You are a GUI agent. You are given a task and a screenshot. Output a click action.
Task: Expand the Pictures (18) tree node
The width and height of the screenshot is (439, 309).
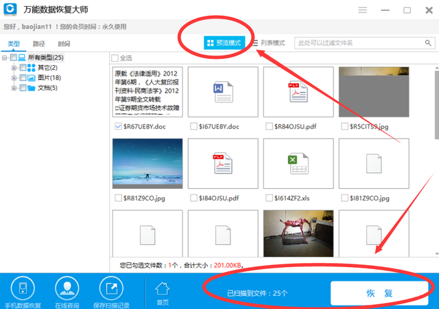pyautogui.click(x=14, y=78)
